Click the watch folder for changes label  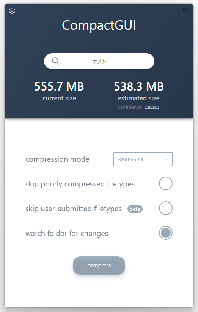tap(67, 233)
